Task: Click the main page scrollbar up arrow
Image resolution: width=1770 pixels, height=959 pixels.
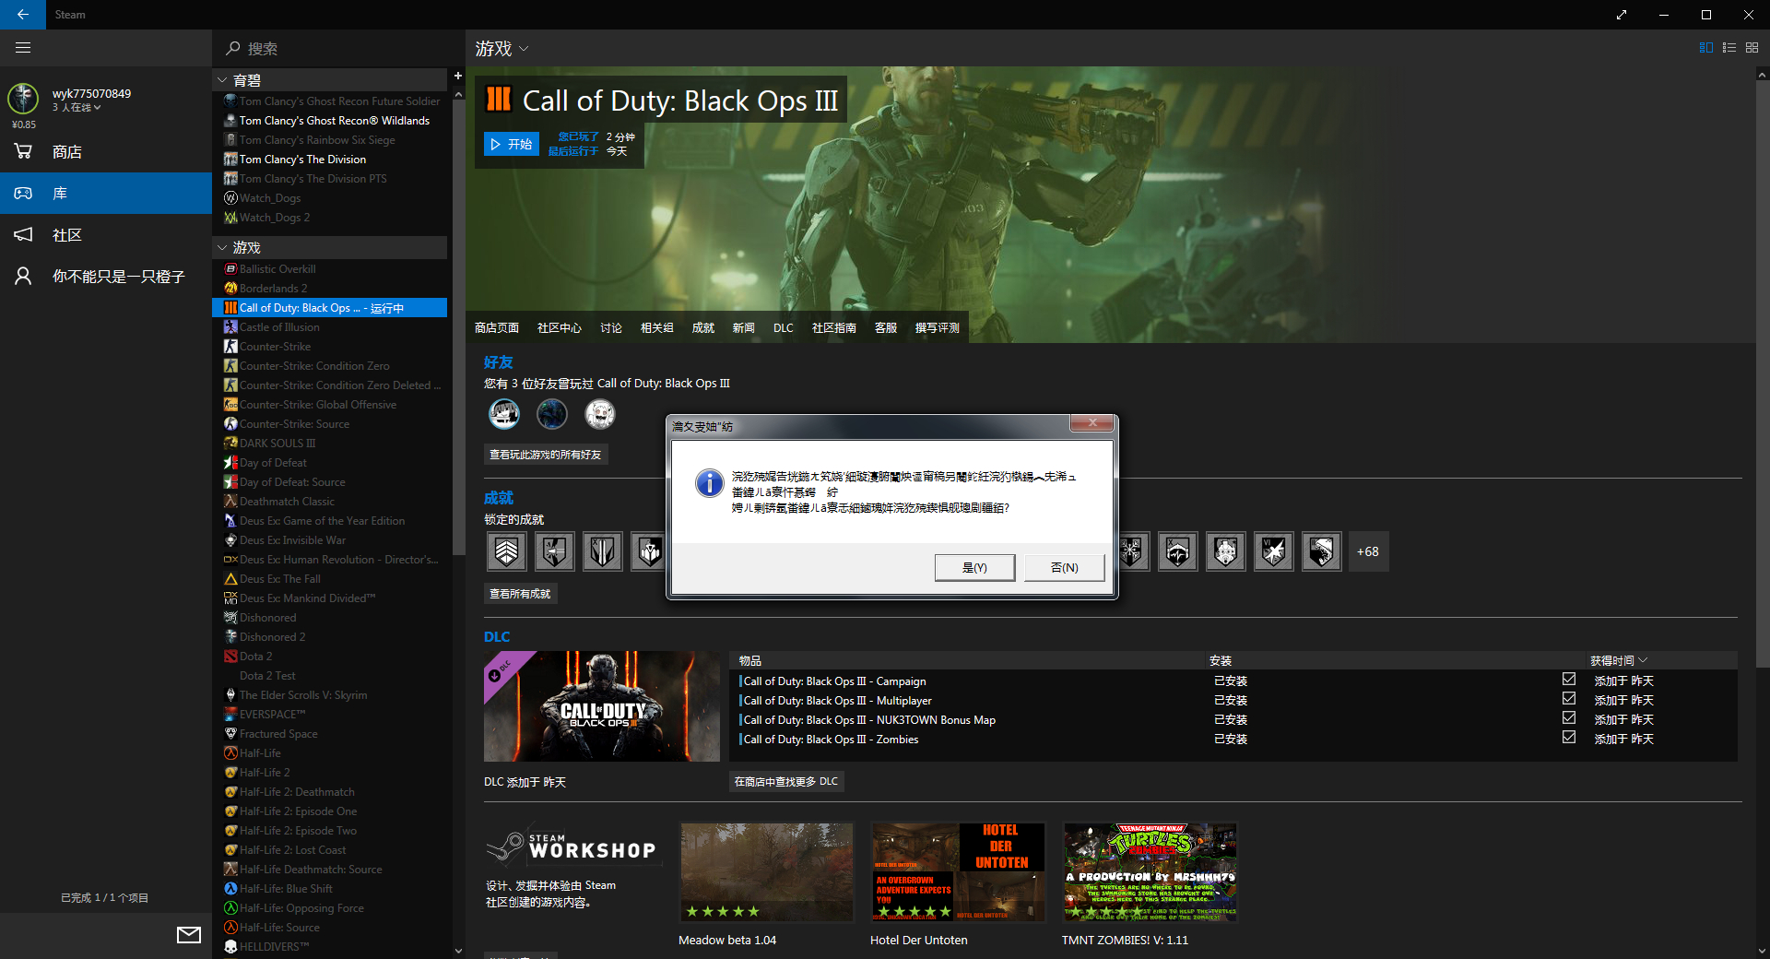Action: (1763, 75)
